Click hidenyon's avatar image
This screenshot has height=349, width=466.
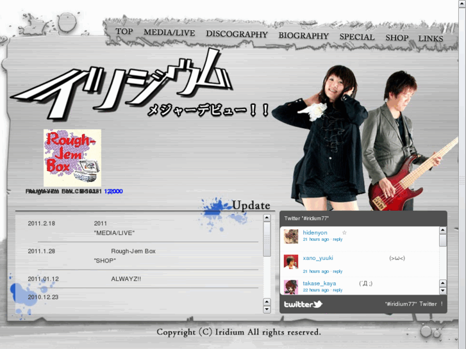click(290, 236)
